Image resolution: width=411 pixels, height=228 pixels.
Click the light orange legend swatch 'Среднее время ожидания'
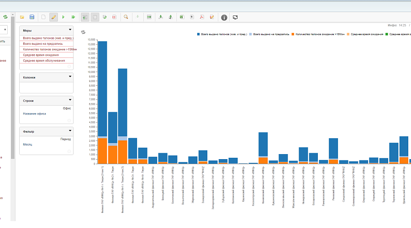point(348,34)
